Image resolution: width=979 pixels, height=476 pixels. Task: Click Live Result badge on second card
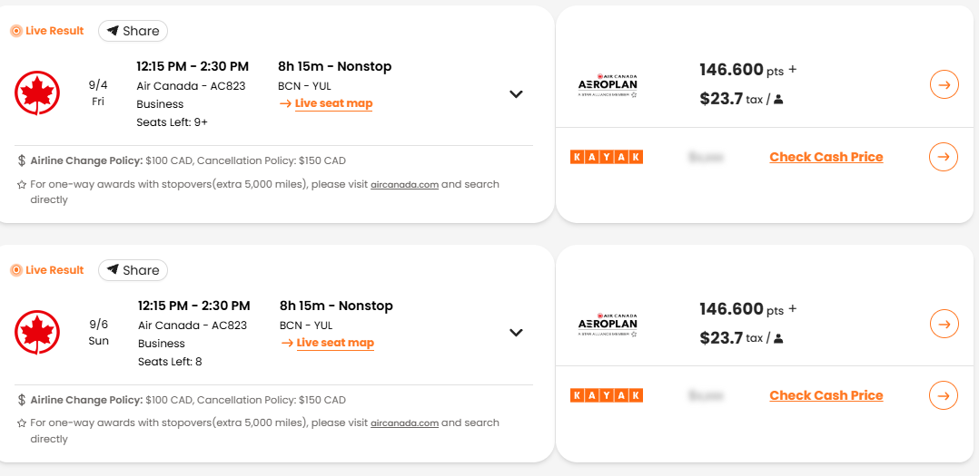coord(47,270)
